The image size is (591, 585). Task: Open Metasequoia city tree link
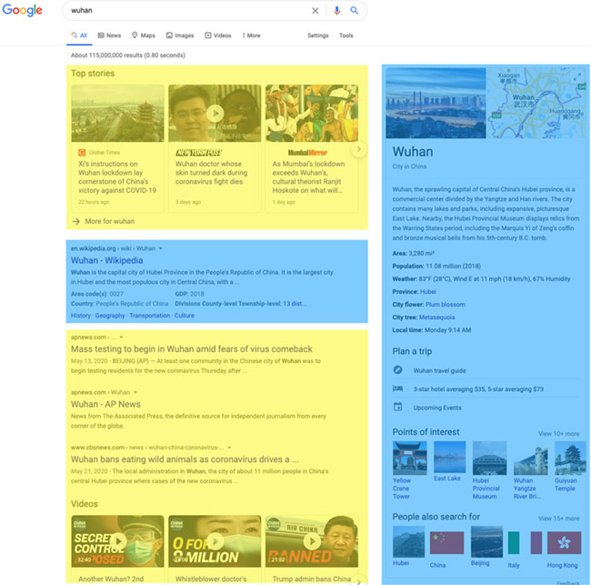point(436,318)
